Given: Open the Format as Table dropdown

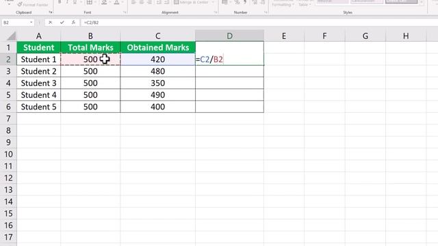Looking at the screenshot, I should click(304, 3).
